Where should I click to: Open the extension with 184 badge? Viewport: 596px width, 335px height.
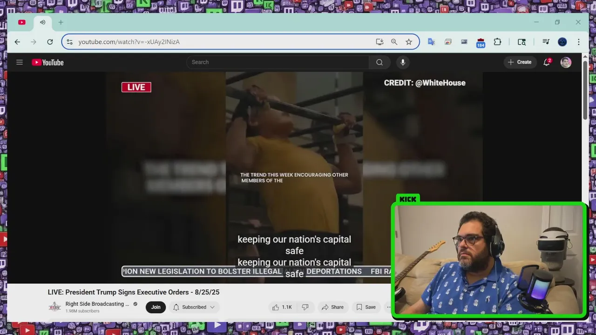point(481,43)
